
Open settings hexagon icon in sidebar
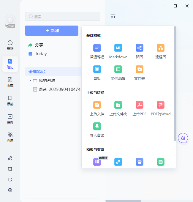coord(10,190)
